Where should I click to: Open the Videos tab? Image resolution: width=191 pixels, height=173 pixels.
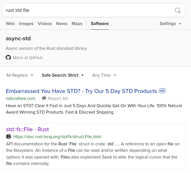pyautogui.click(x=45, y=23)
